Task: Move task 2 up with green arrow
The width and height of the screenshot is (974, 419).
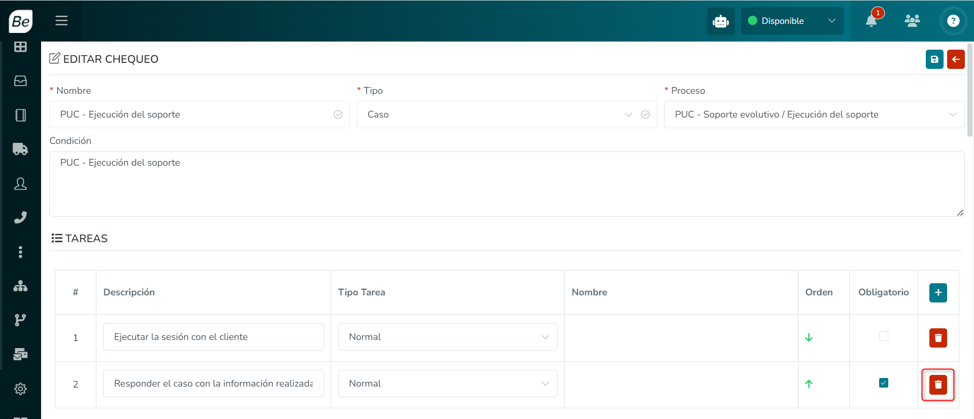Action: coord(809,384)
